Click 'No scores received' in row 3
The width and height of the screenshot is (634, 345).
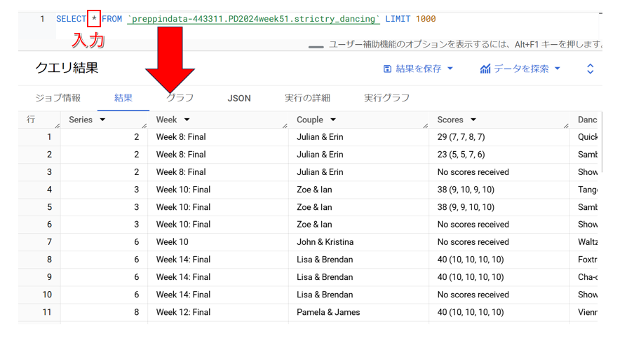click(473, 172)
